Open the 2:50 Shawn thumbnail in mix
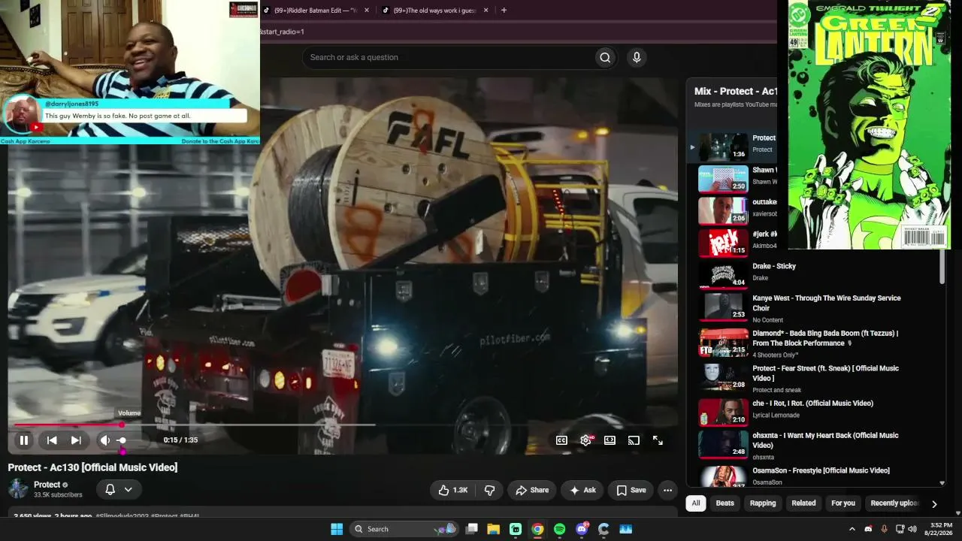 [723, 179]
